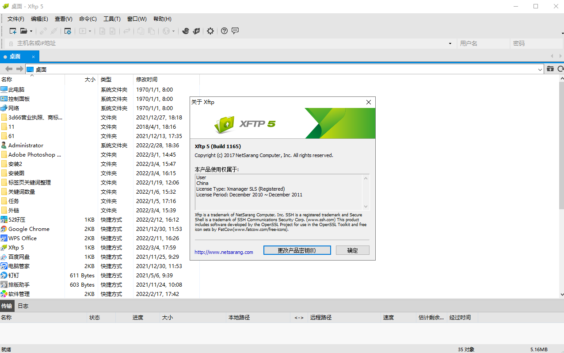This screenshot has height=353, width=564.
Task: Open the 工具(T) menu
Action: [x=112, y=19]
